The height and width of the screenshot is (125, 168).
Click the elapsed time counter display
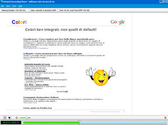tap(11, 123)
